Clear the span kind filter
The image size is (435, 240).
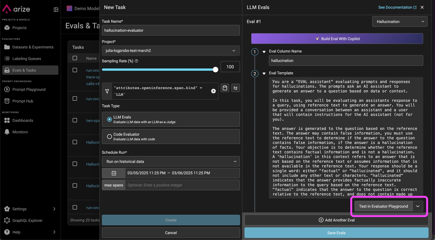(x=214, y=91)
